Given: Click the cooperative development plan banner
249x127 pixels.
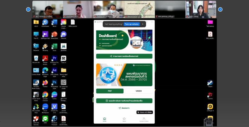Looking at the screenshot, I should click(124, 75).
